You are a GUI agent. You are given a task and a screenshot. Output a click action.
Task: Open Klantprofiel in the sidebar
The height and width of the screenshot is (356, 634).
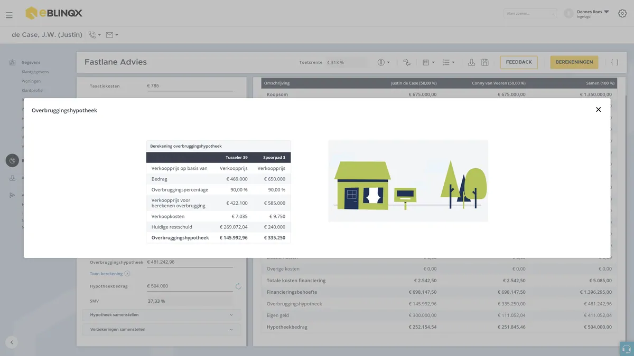[x=33, y=91]
